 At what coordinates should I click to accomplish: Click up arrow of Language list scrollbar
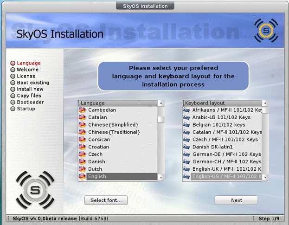[x=161, y=103]
